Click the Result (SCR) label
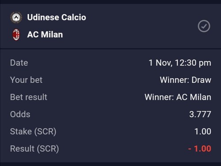Screen dimensions: 221x166 pos(34,149)
